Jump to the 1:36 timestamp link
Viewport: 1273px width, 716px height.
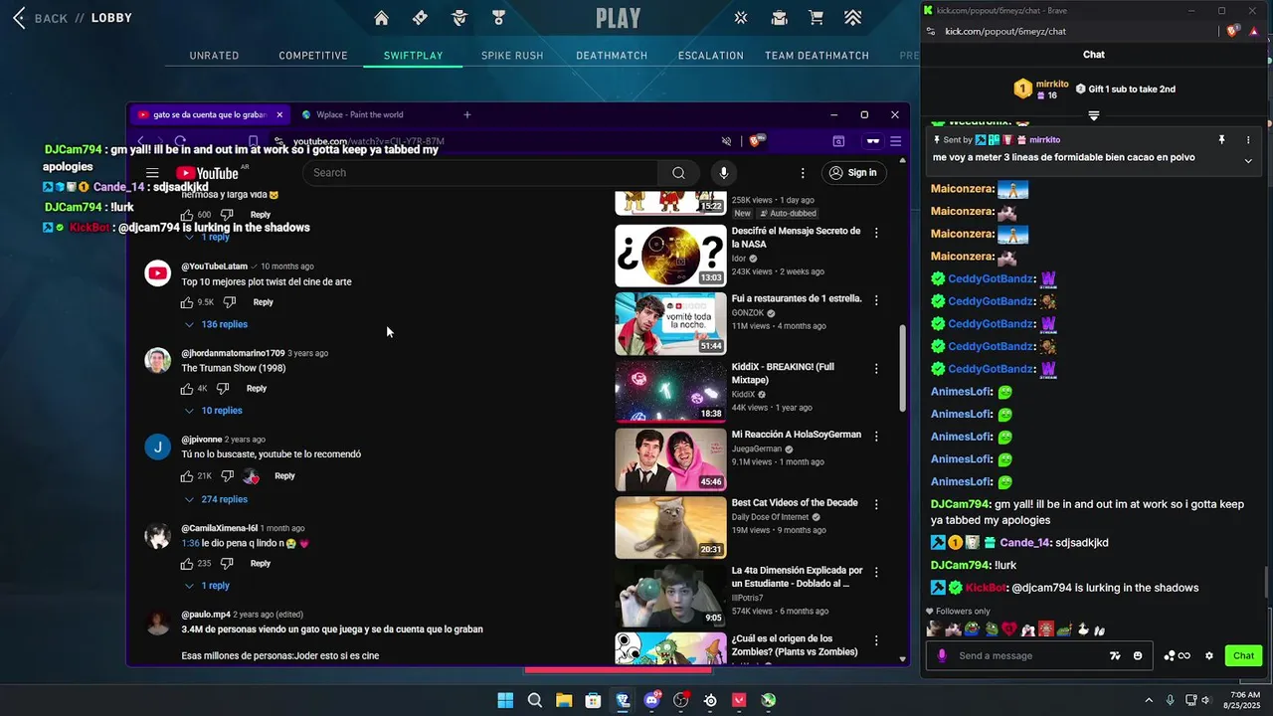tap(190, 544)
